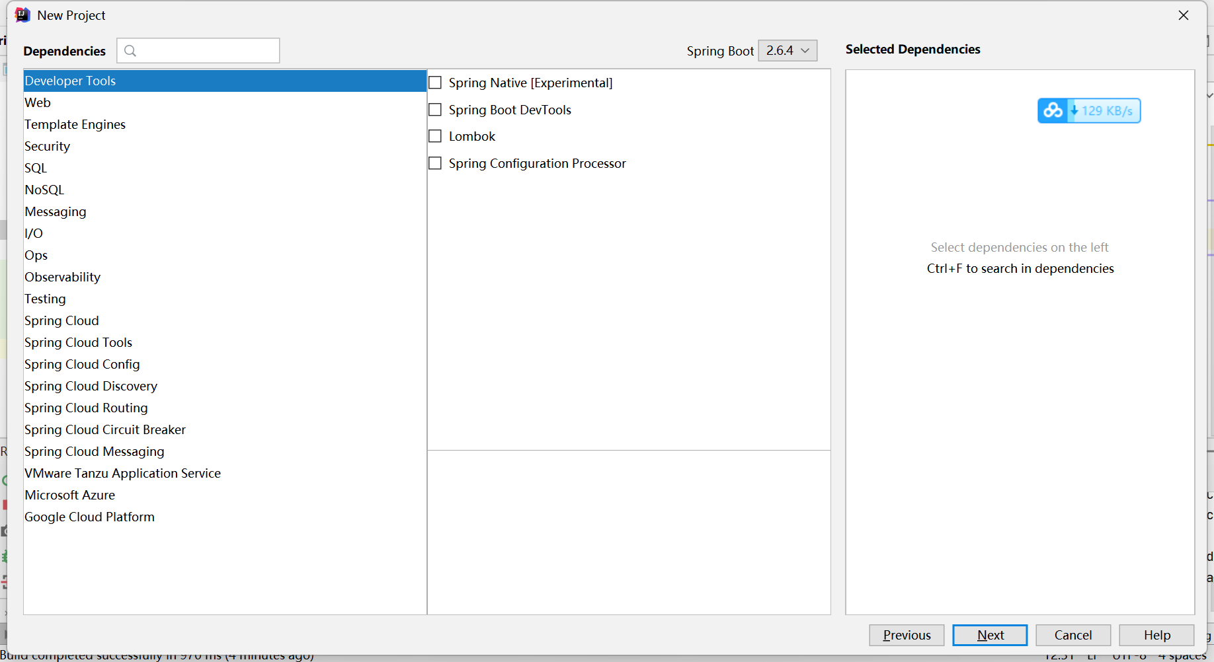This screenshot has width=1214, height=662.
Task: Select the Messaging category
Action: click(x=225, y=211)
